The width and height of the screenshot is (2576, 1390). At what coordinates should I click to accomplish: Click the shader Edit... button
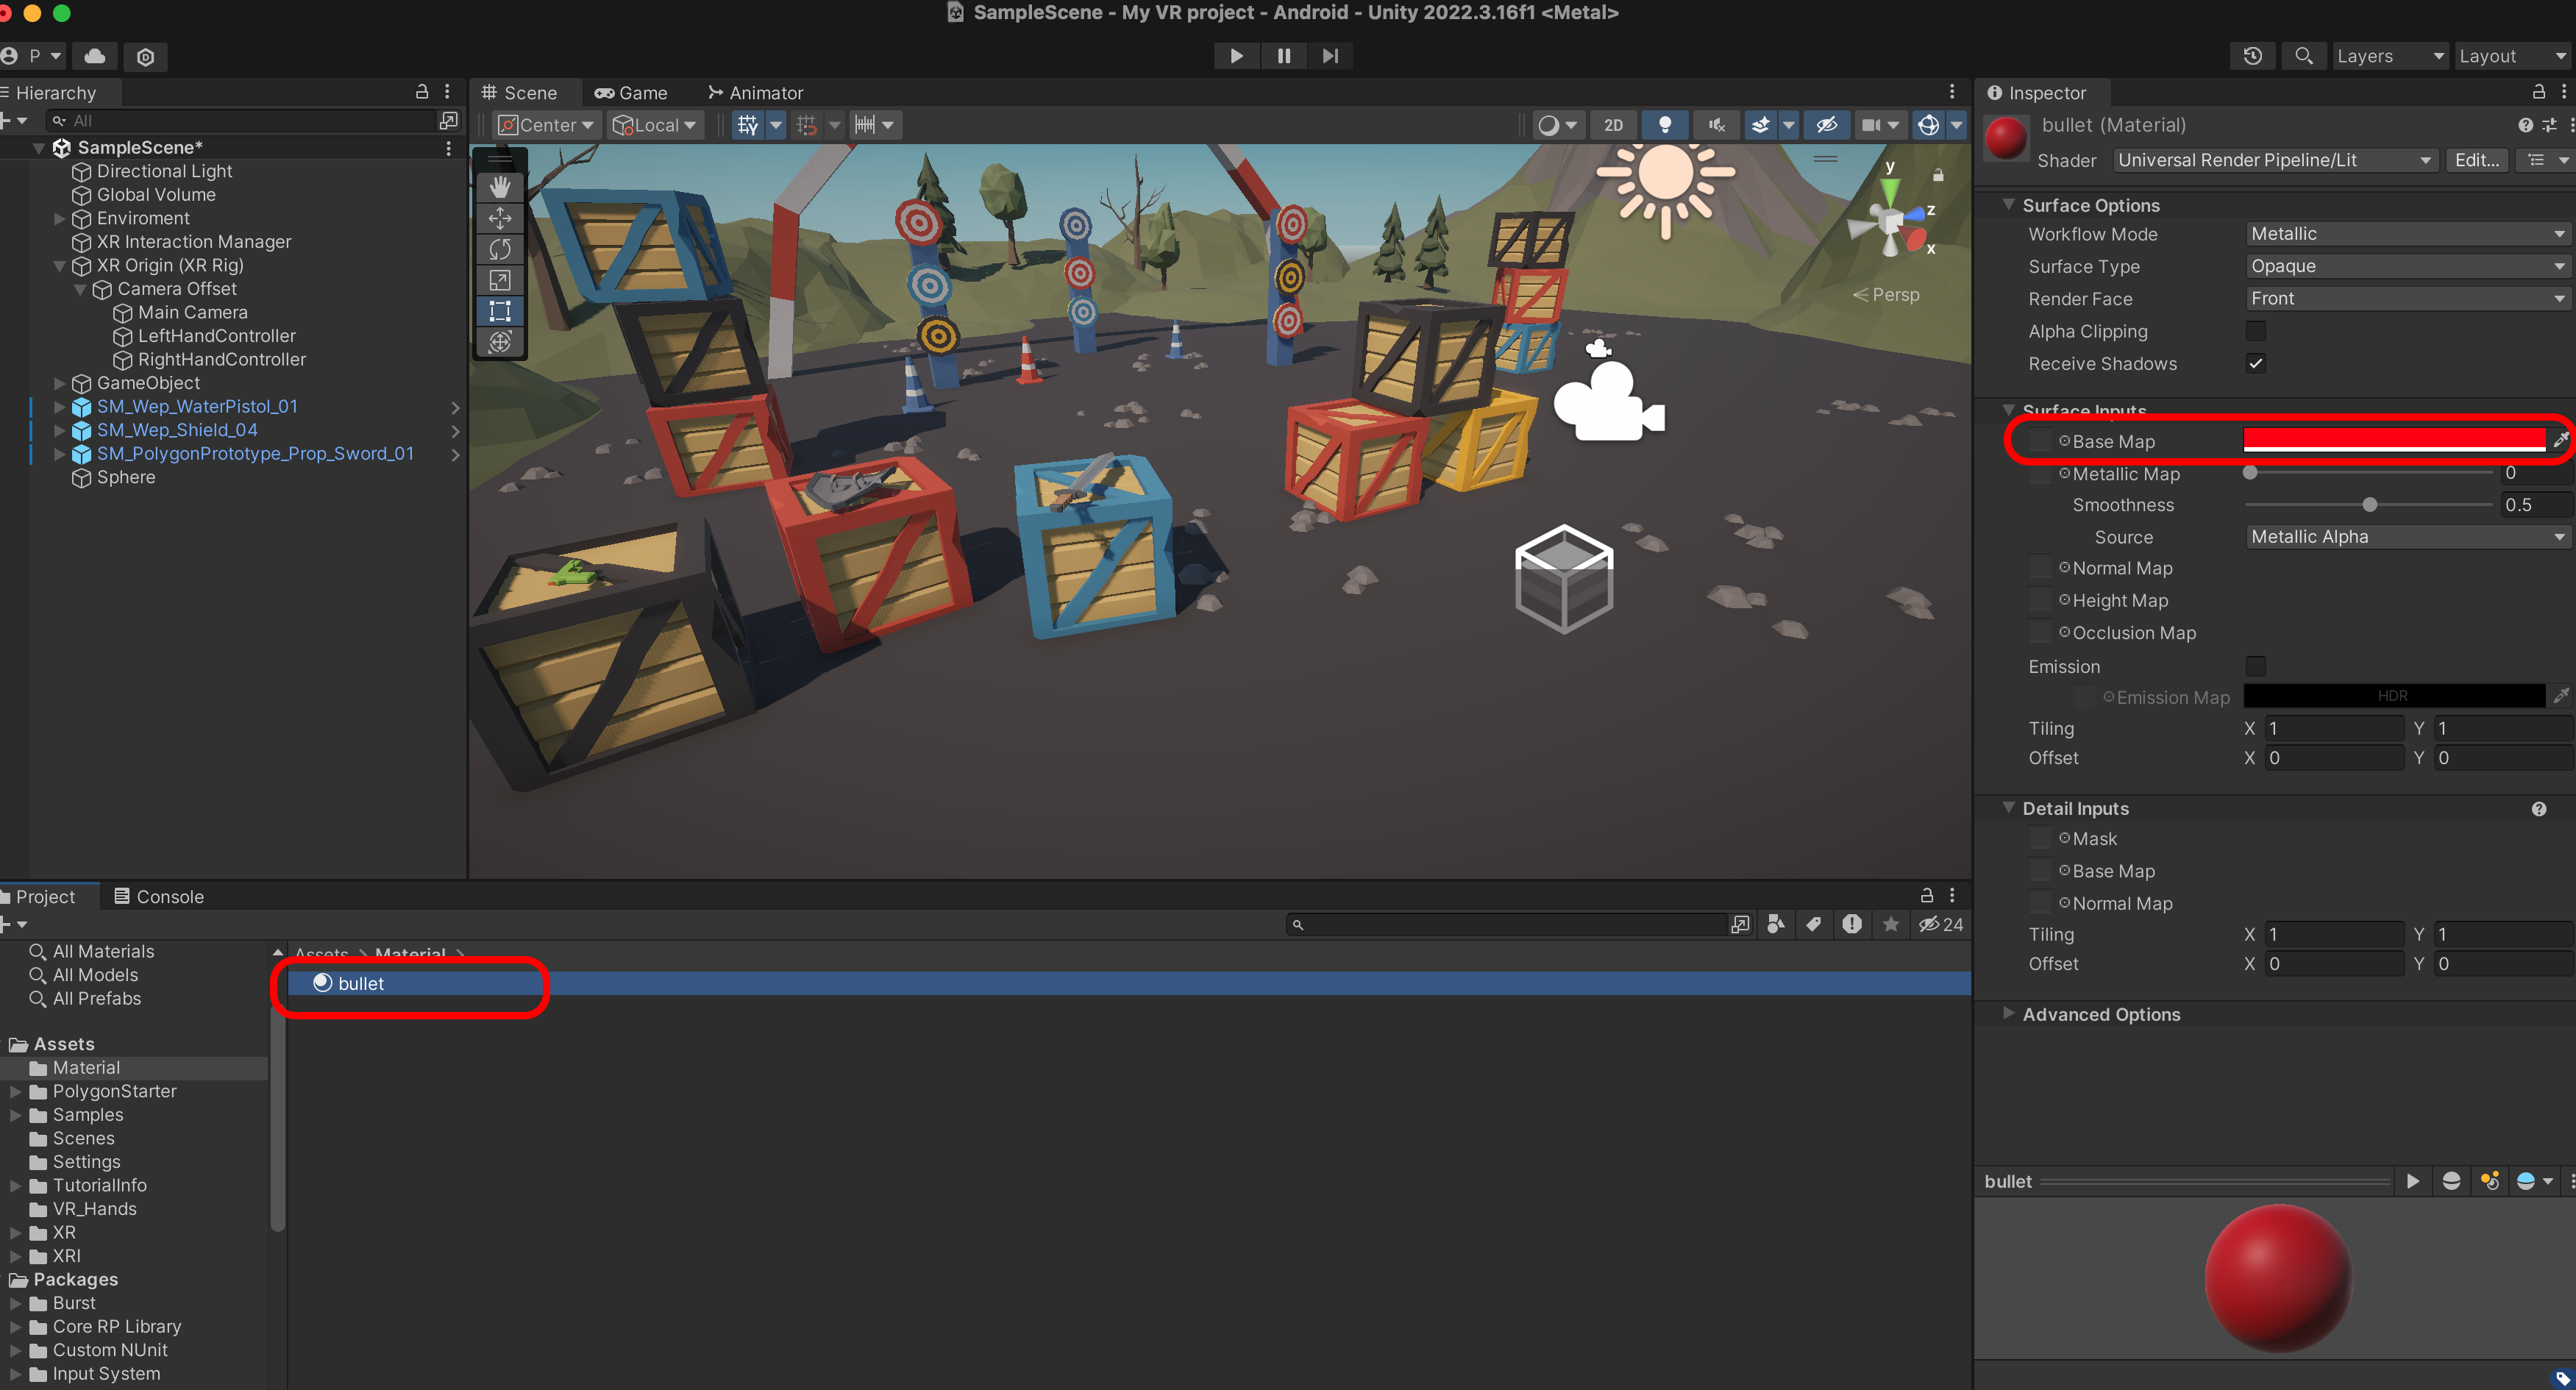2476,160
